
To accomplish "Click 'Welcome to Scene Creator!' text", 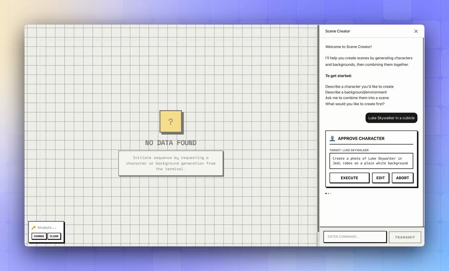I will coord(349,47).
